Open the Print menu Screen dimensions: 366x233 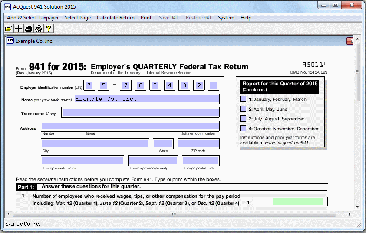[146, 18]
